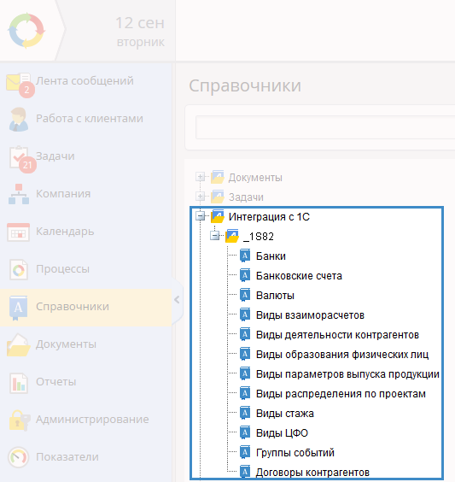This screenshot has height=482, width=455.
Task: Open the Банковские счета reference
Action: (299, 276)
